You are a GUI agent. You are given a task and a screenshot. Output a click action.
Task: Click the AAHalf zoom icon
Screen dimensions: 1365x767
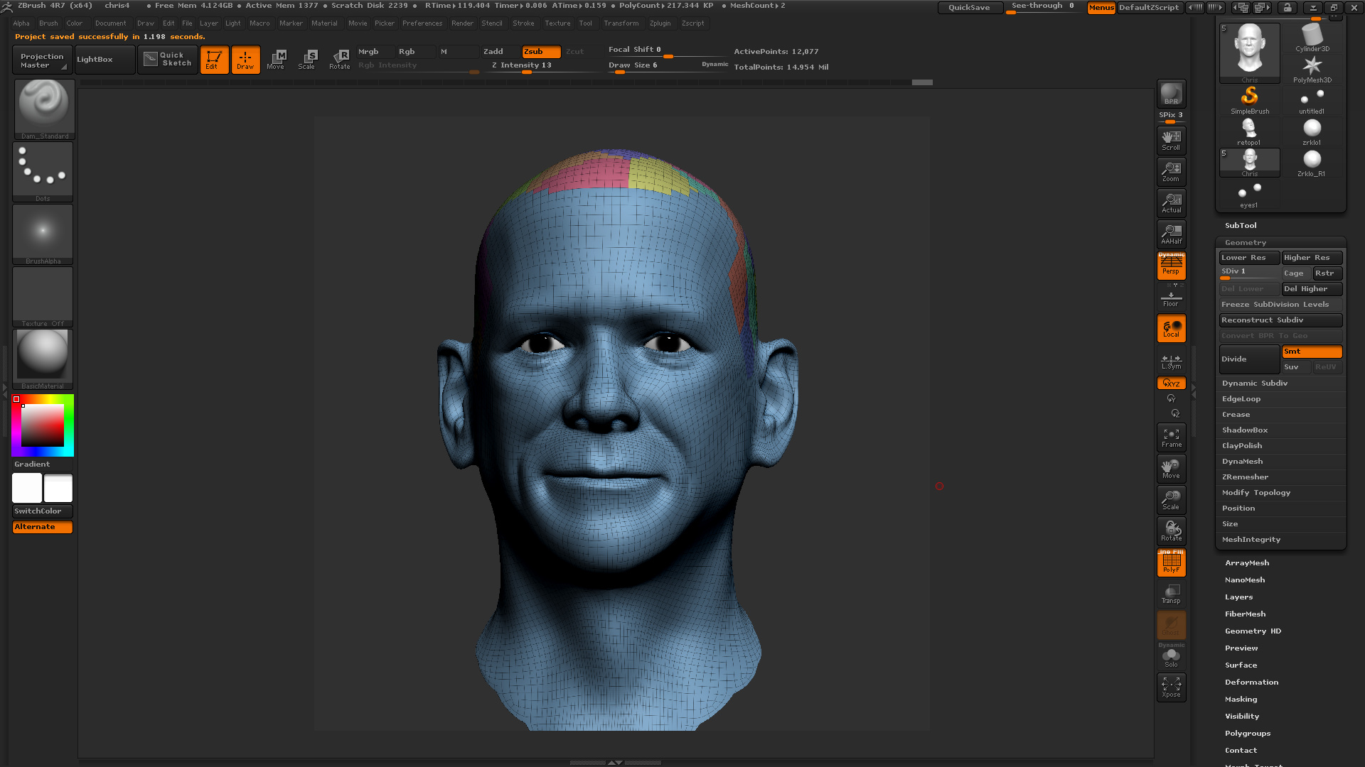[1171, 234]
